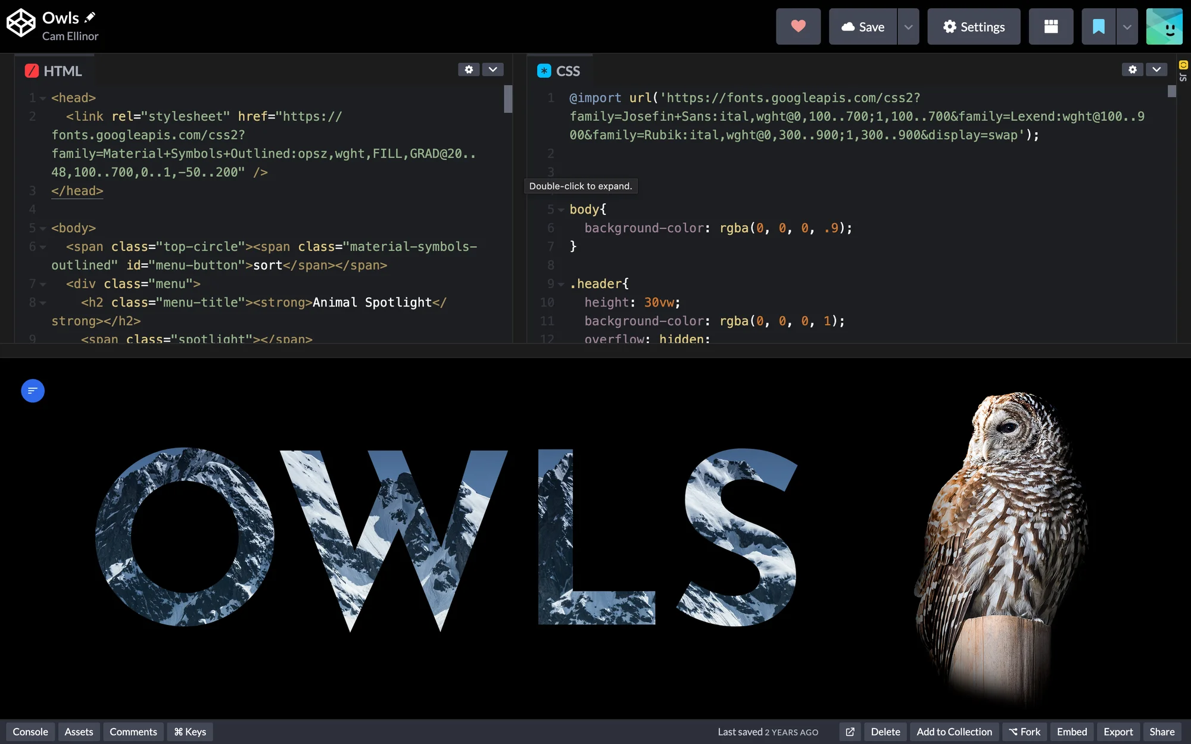Viewport: 1191px width, 744px height.
Task: Collapse the h2 menu-title fold on line 8
Action: 43,303
